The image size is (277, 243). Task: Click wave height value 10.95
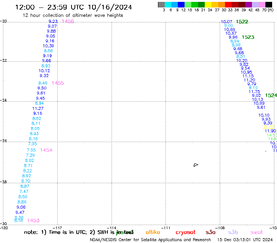246,72
